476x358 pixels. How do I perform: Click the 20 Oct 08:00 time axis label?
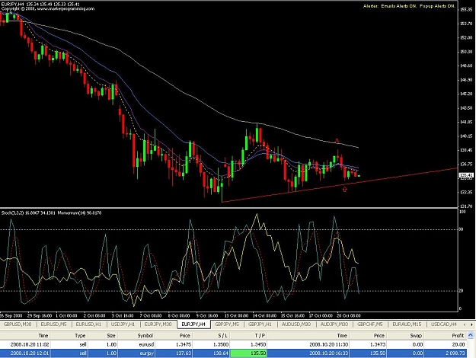coord(349,315)
